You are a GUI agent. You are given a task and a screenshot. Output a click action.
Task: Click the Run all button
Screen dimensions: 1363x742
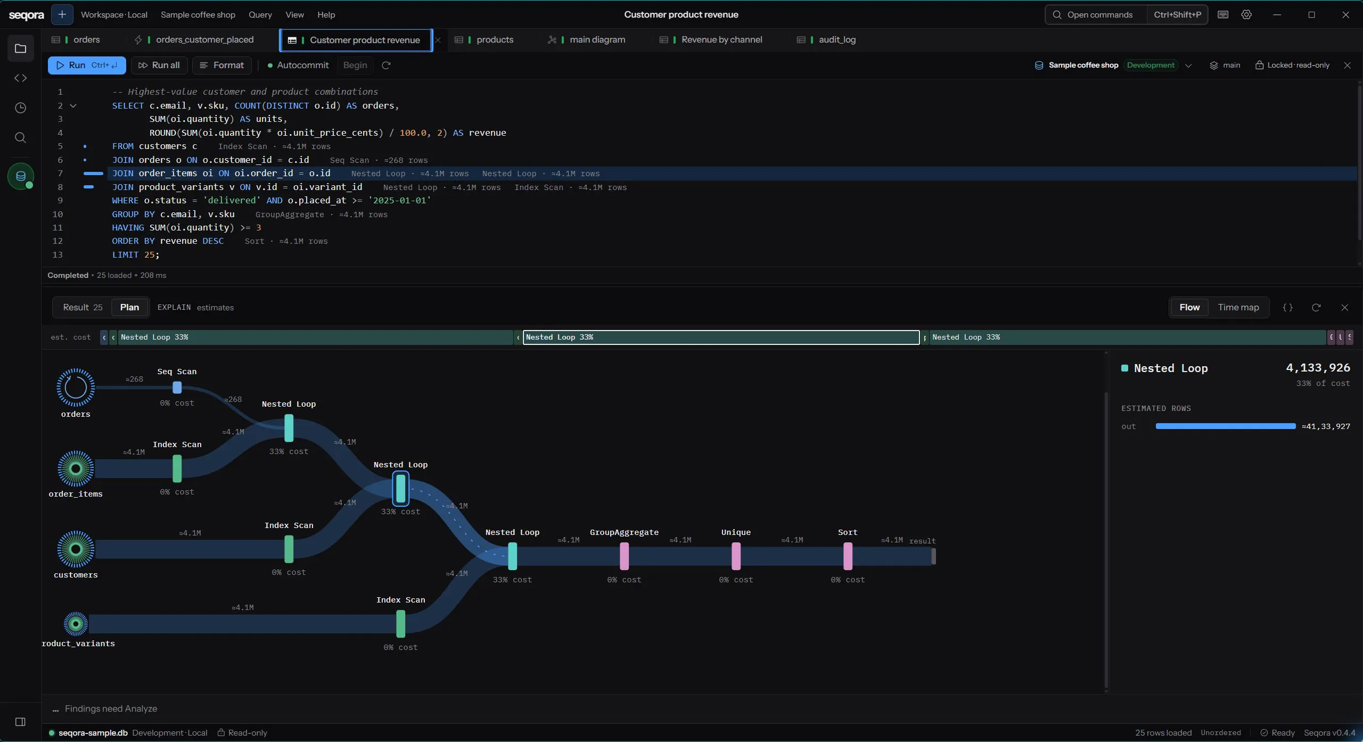click(x=159, y=65)
